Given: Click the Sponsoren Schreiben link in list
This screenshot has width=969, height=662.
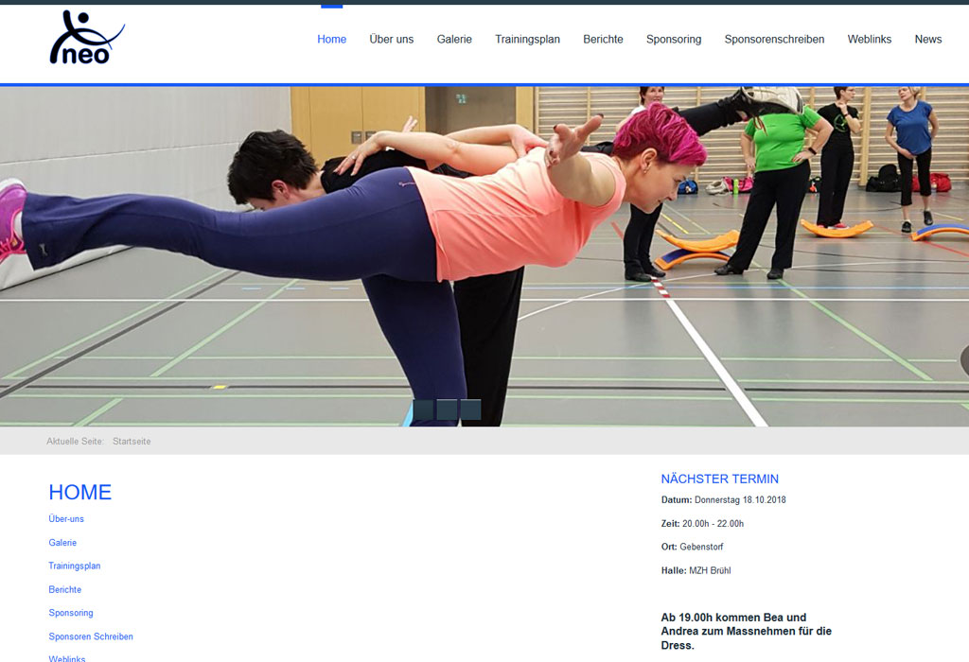Looking at the screenshot, I should point(91,636).
